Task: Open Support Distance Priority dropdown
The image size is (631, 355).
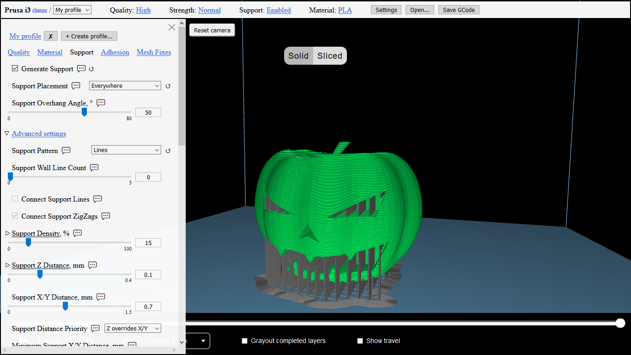Action: click(x=133, y=328)
